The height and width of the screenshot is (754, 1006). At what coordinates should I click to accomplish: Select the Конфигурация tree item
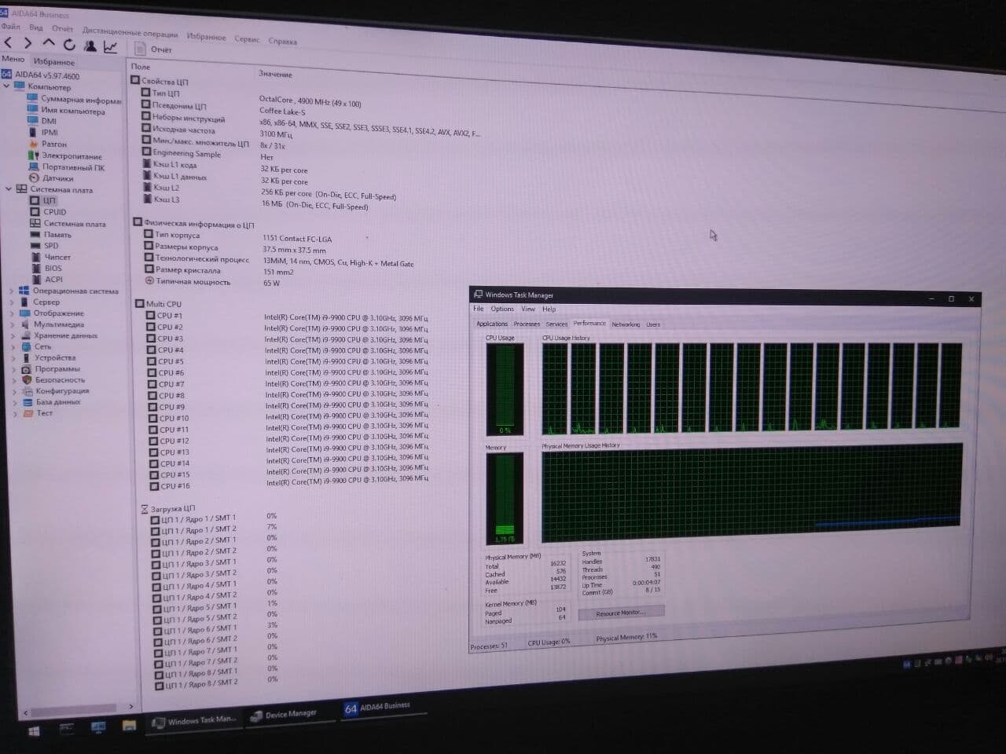click(x=62, y=390)
